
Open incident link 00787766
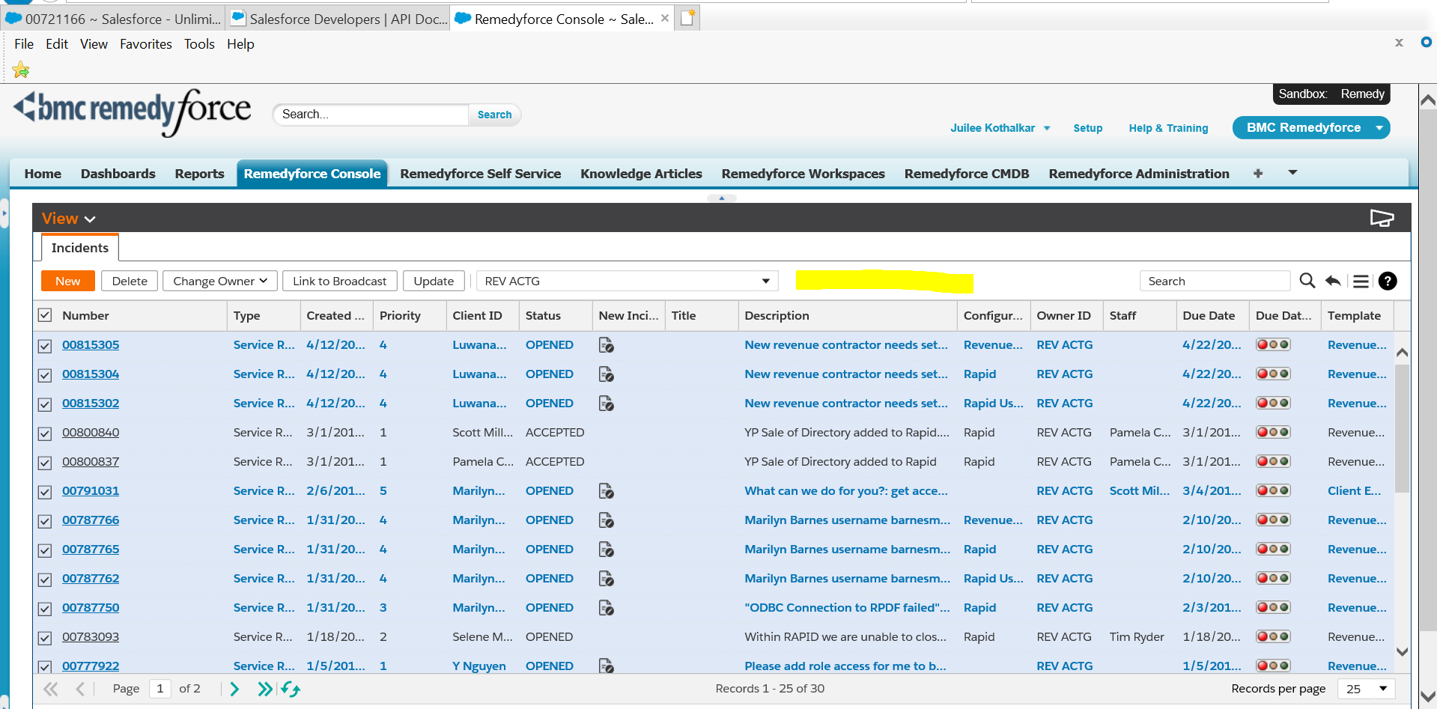[91, 520]
